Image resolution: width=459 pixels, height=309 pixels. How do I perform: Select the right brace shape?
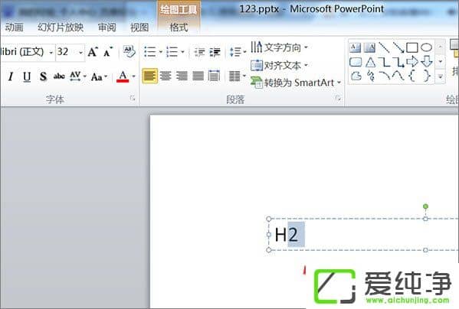click(x=427, y=76)
